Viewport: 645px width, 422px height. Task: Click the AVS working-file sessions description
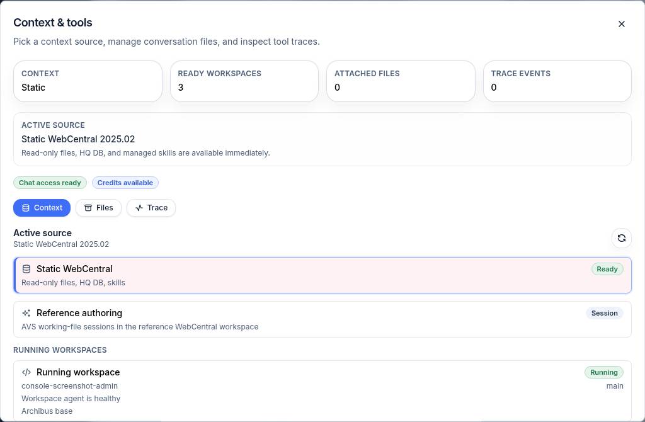tap(140, 326)
